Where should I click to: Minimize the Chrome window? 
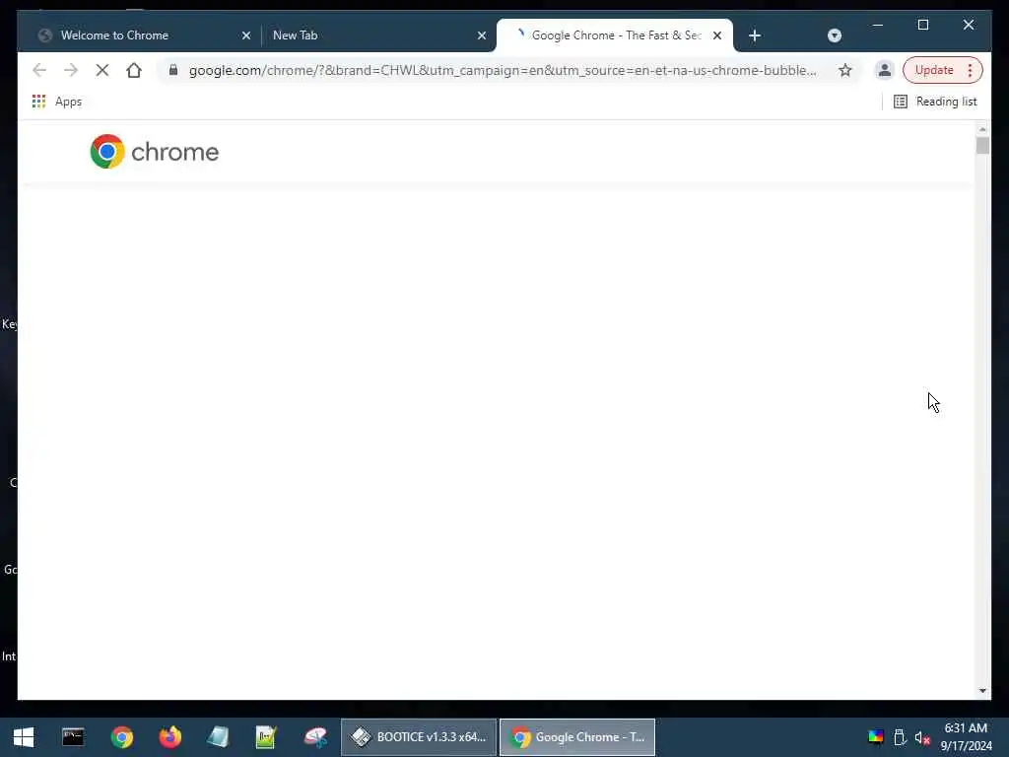[877, 25]
